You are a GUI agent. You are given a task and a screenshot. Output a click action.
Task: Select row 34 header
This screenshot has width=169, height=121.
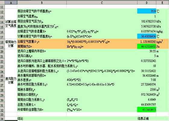pyautogui.click(x=2, y=119)
